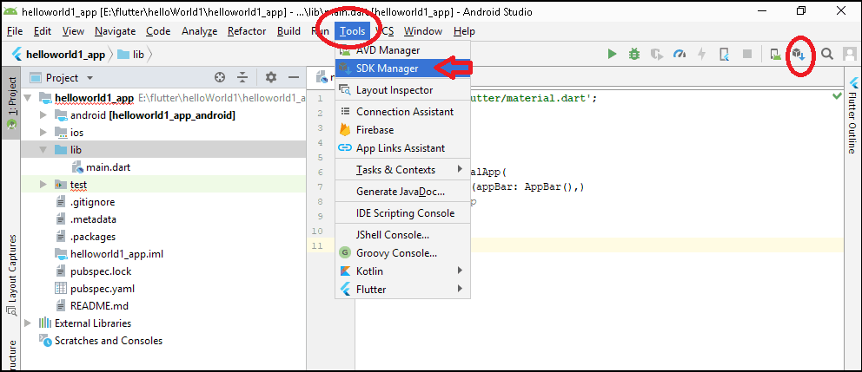Open the File menu
This screenshot has height=372, width=862.
click(15, 31)
